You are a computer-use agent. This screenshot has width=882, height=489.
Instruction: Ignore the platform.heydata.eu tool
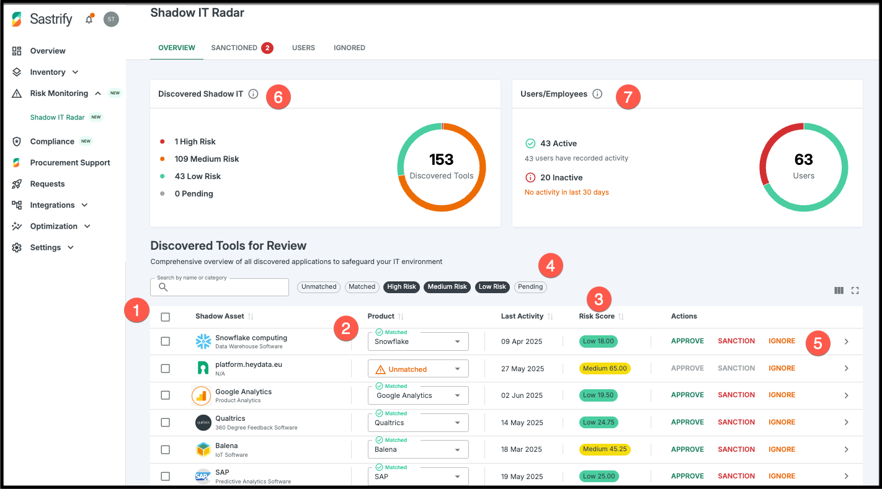pyautogui.click(x=782, y=368)
